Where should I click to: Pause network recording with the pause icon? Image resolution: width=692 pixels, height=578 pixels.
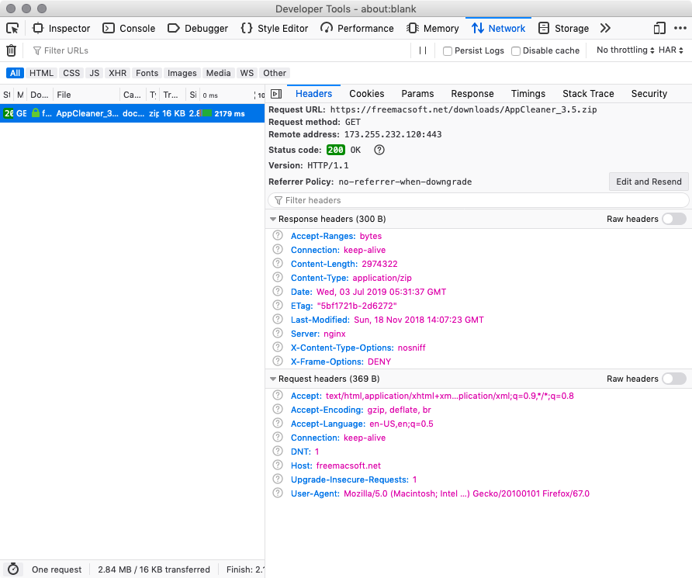tap(423, 50)
